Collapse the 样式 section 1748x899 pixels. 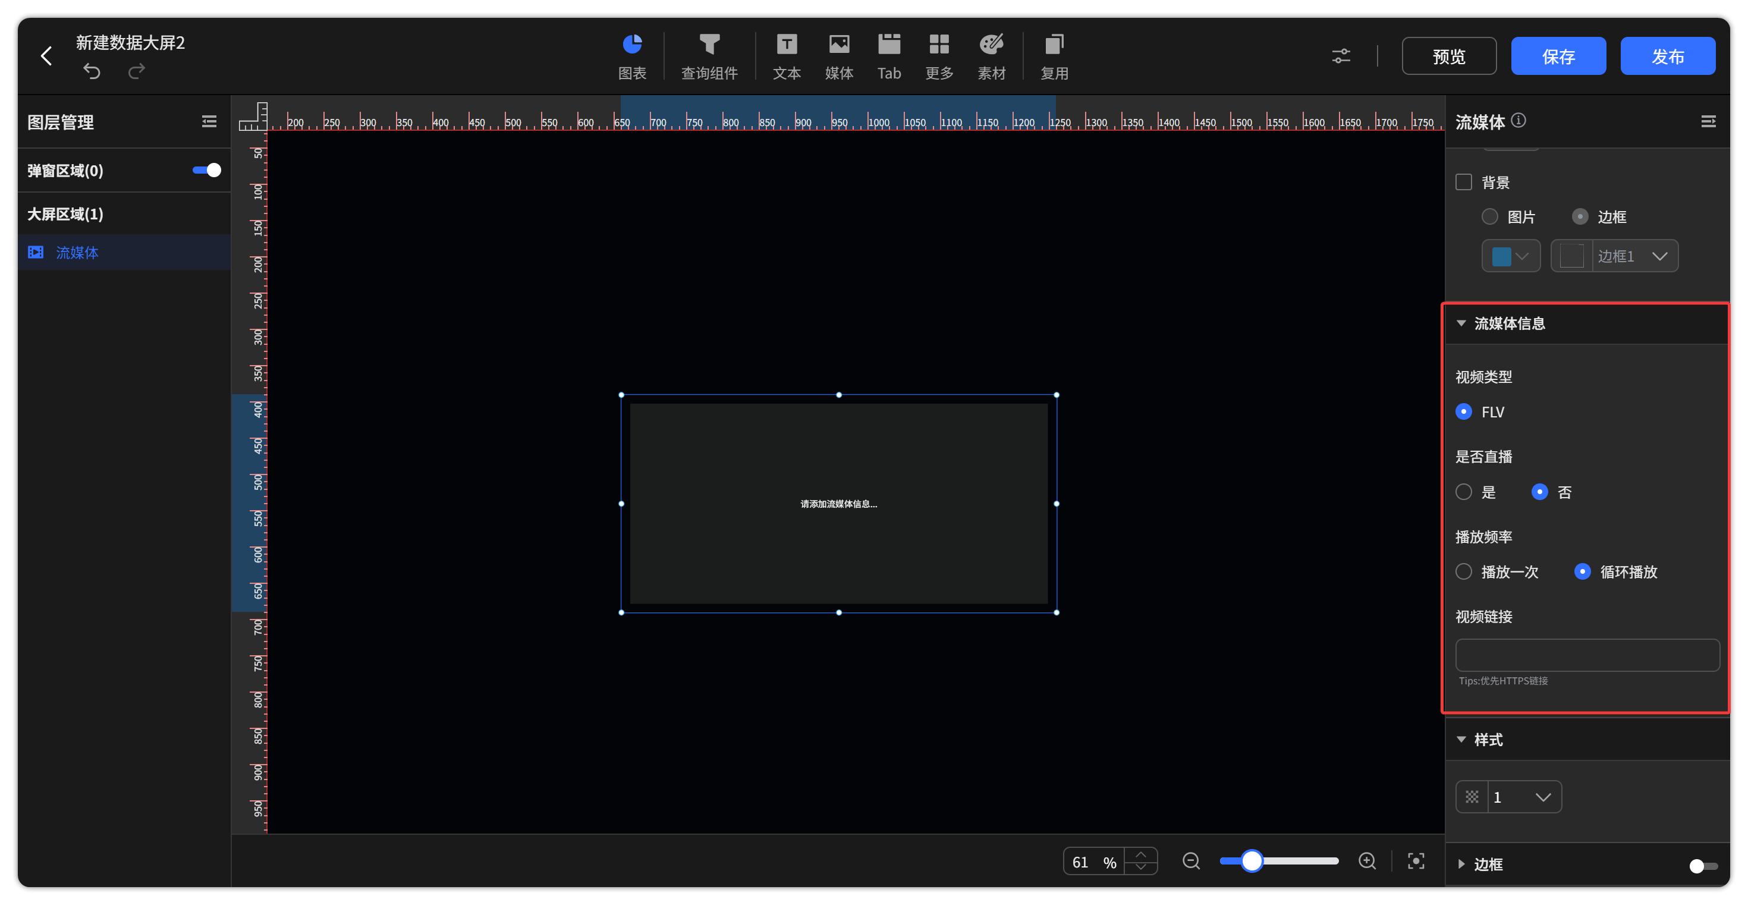click(1461, 739)
